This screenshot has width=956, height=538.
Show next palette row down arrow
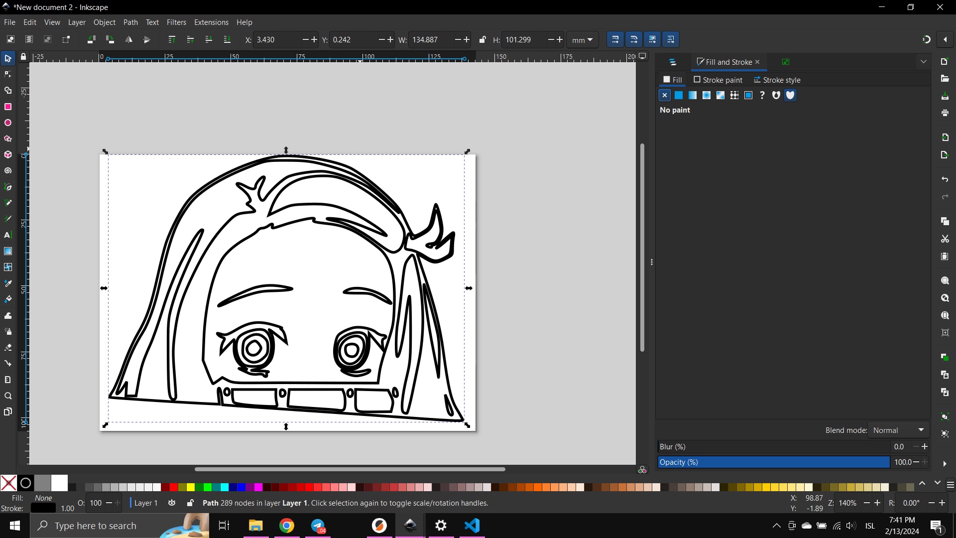pos(938,483)
